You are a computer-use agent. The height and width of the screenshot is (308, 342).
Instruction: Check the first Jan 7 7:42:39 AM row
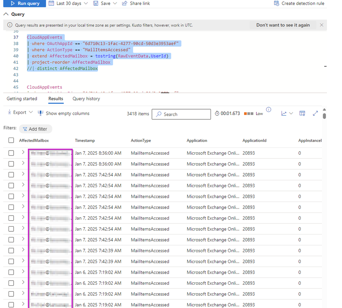click(x=11, y=251)
